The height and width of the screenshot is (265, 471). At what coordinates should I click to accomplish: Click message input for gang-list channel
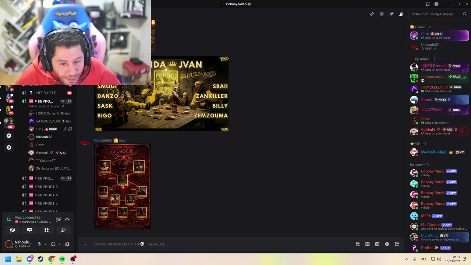click(x=221, y=244)
